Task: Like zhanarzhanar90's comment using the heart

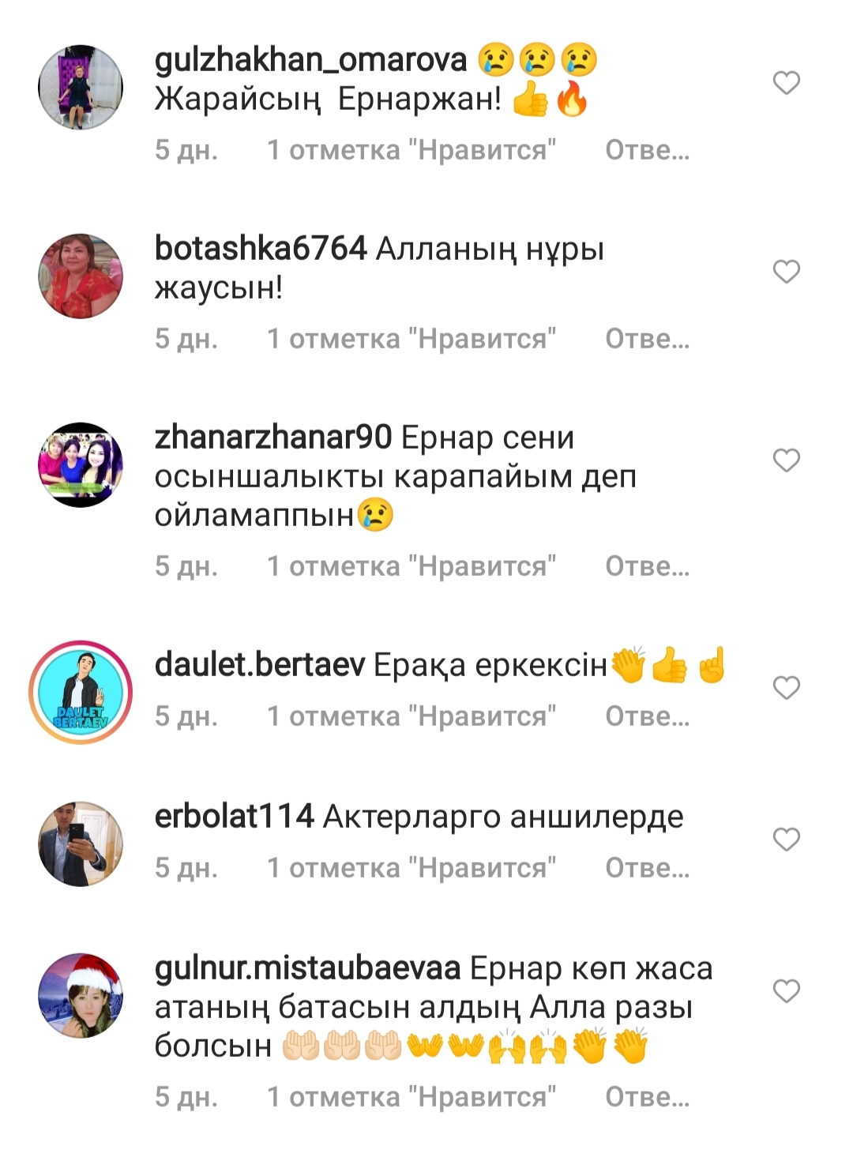Action: point(786,460)
